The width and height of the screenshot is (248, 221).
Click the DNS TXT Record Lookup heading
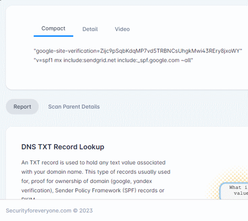click(x=63, y=147)
